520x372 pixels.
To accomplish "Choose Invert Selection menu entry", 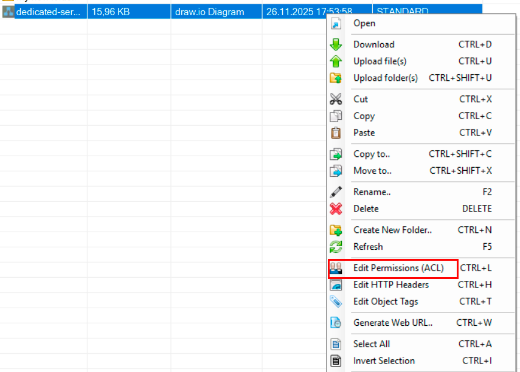I will coord(384,360).
